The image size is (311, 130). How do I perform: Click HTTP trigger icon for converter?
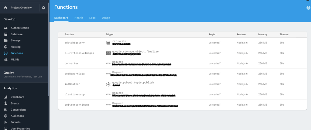tap(108, 63)
